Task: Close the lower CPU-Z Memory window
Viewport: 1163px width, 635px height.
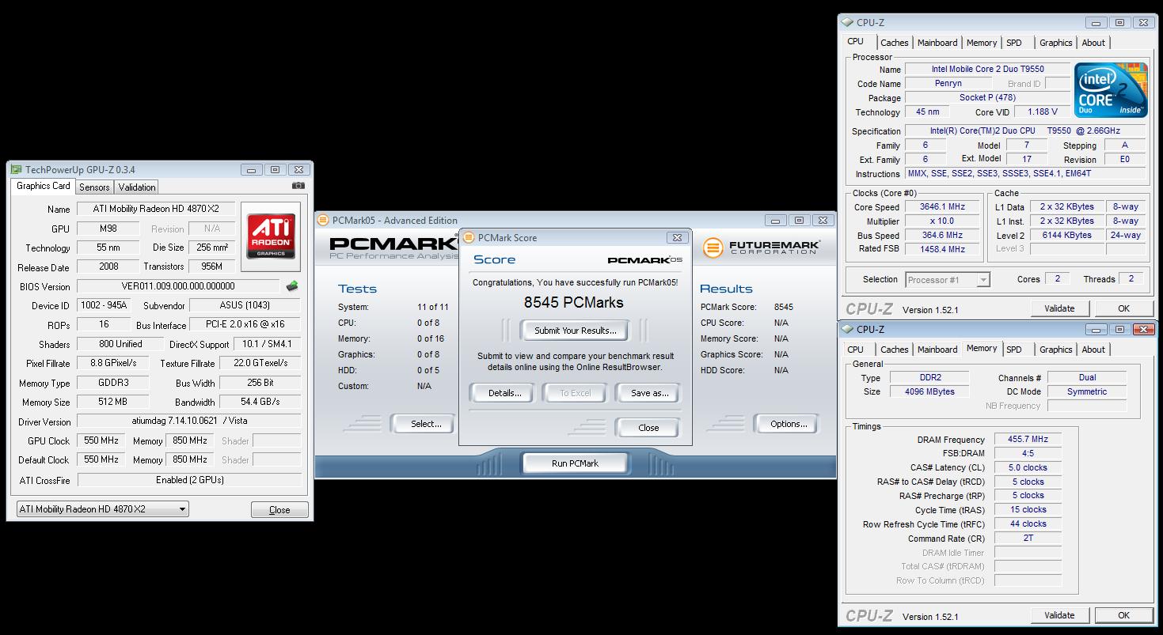Action: tap(1144, 329)
